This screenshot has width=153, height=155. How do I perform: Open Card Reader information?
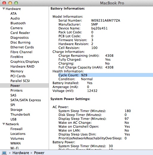pyautogui.click(x=20, y=33)
